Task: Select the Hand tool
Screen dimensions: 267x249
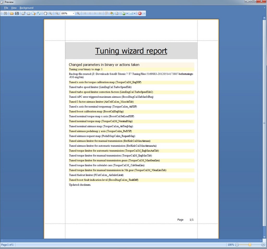Action: point(45,13)
